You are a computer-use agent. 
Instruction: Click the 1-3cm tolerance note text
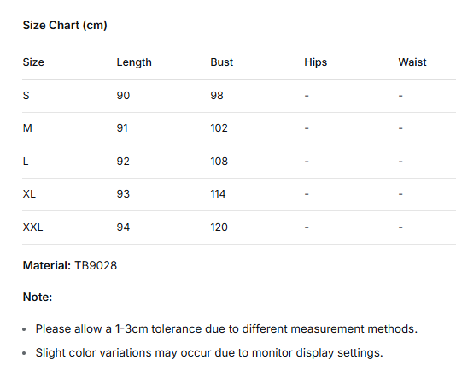[x=226, y=329]
